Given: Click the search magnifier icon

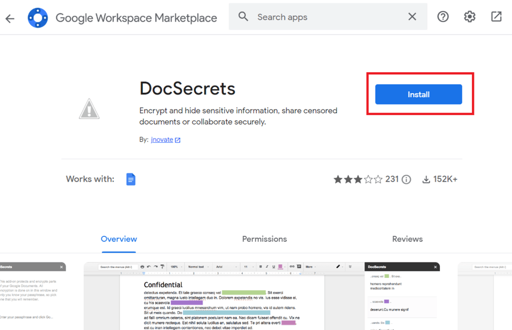Looking at the screenshot, I should coord(243,17).
